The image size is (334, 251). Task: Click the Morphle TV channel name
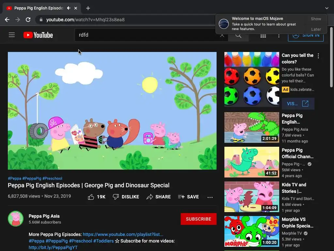coord(292,233)
